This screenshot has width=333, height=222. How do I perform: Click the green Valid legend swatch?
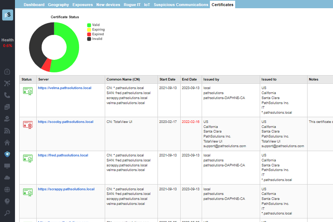(x=89, y=25)
